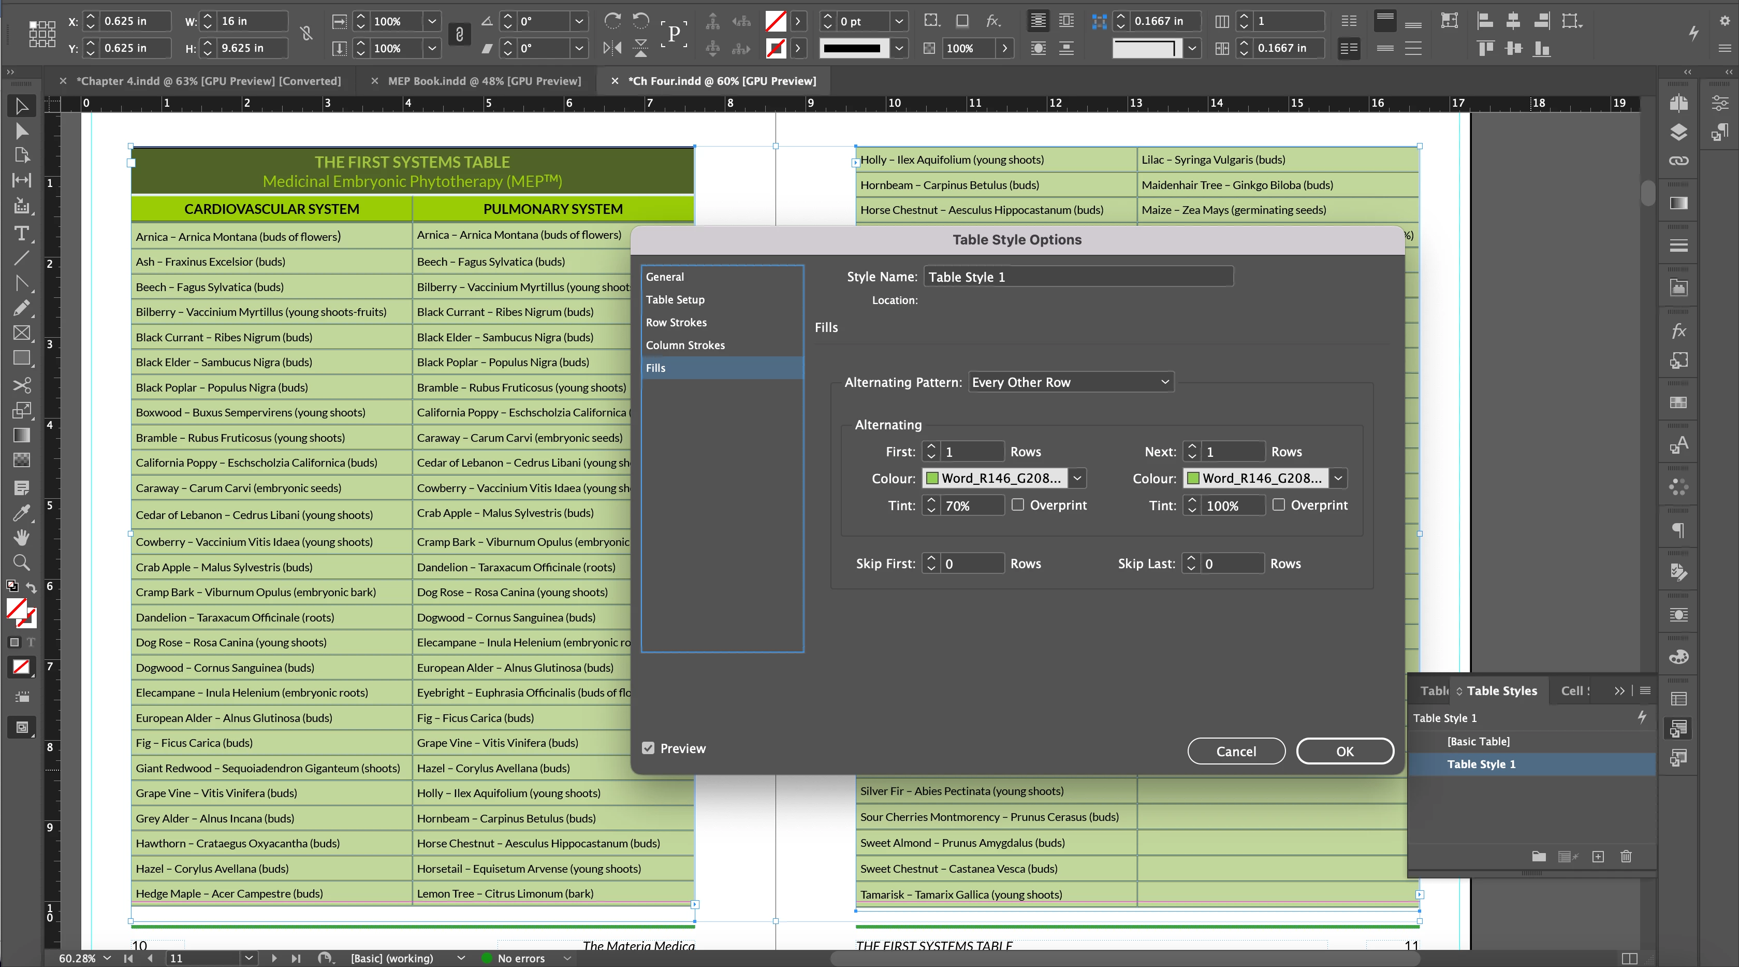Select the Hand tool

[x=21, y=538]
